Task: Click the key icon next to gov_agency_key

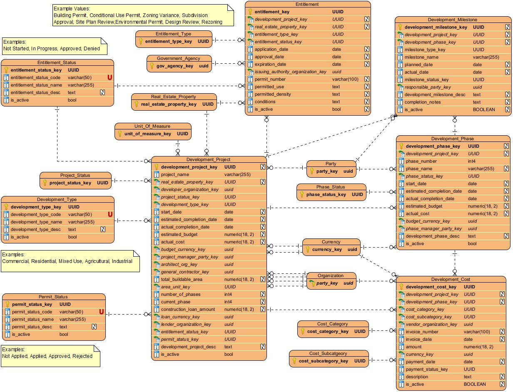Action: 152,66
